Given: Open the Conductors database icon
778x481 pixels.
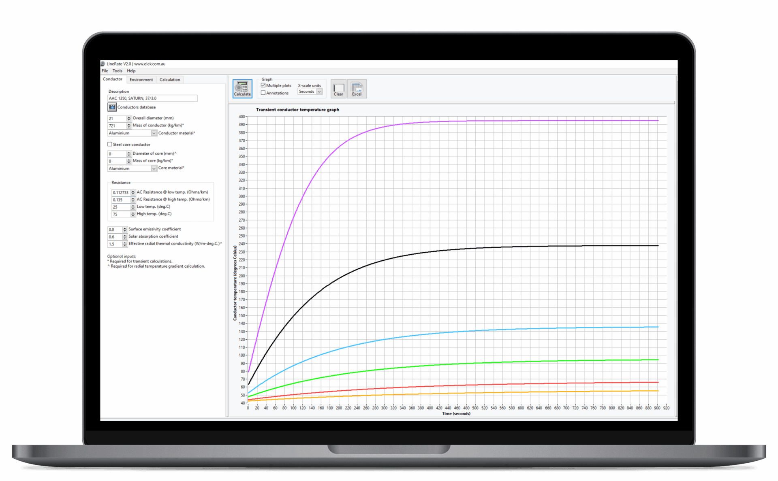Looking at the screenshot, I should click(112, 107).
